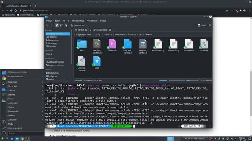This screenshot has width=252, height=141.
Task: Switch to the Carpeta personal tab
Action: [100, 30]
